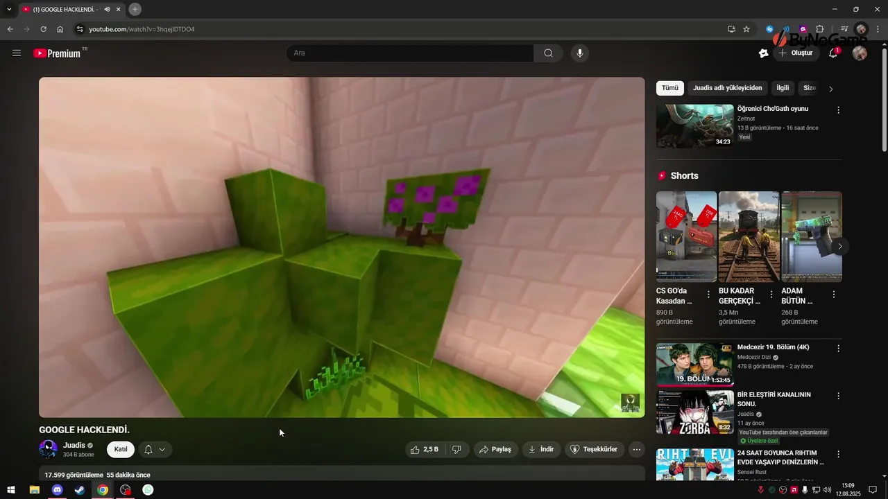Mute the tab via speaker icon
This screenshot has width=888, height=499.
107,9
